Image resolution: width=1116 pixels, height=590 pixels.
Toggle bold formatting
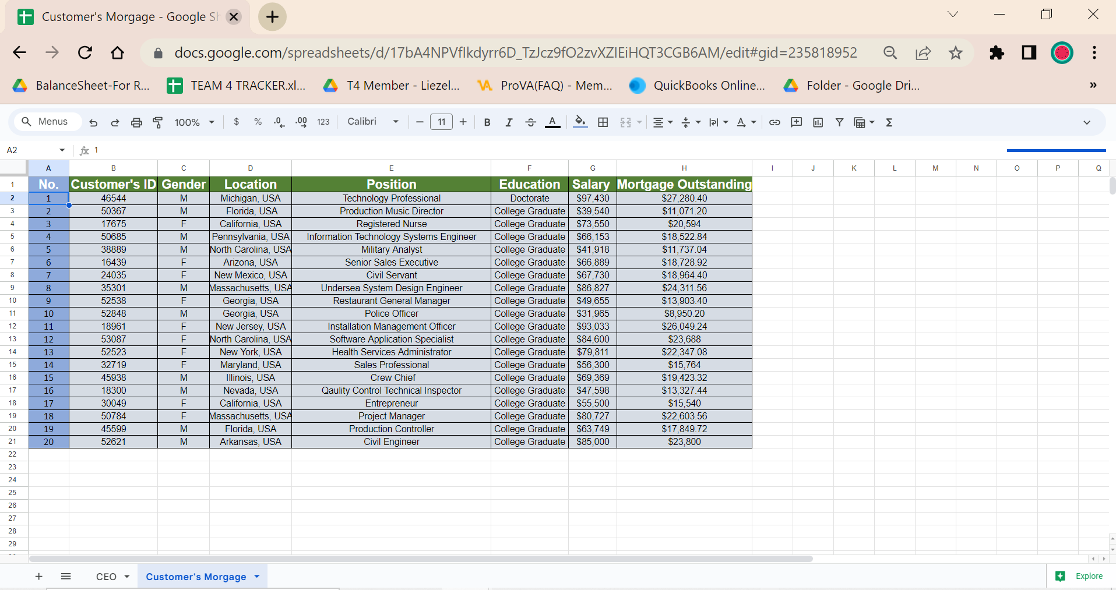pos(487,122)
